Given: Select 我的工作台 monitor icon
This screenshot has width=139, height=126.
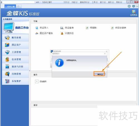Looking at the screenshot, I should click(9, 28).
